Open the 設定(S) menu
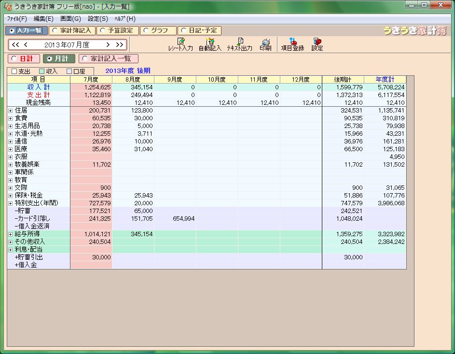Viewport: 455px width, 354px height. coord(98,19)
